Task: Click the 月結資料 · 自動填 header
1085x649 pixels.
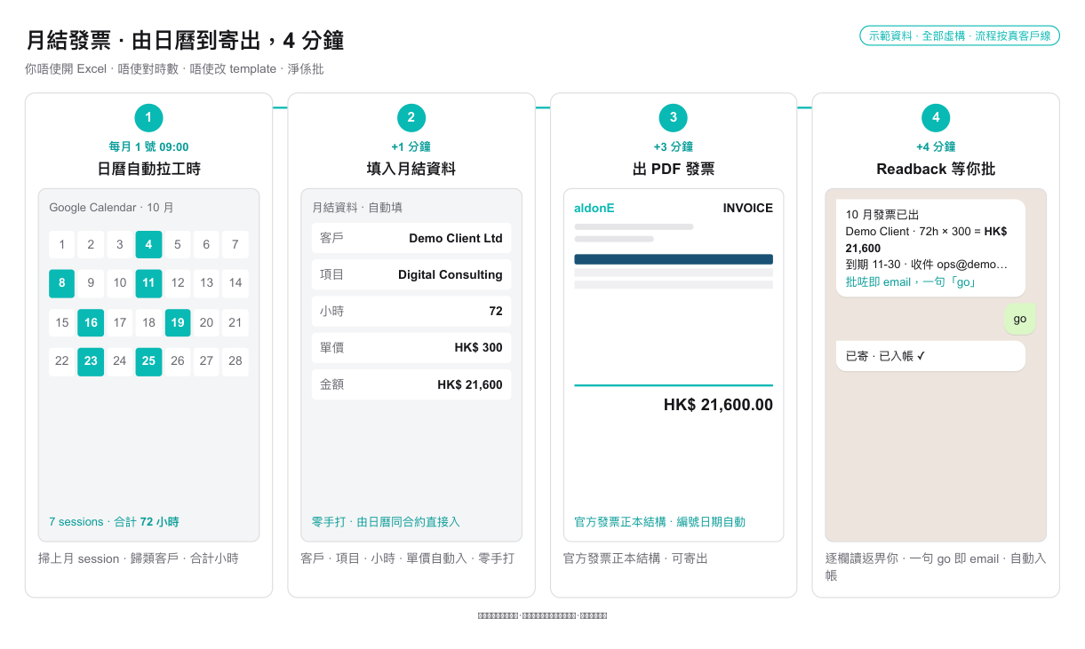Action: click(357, 208)
